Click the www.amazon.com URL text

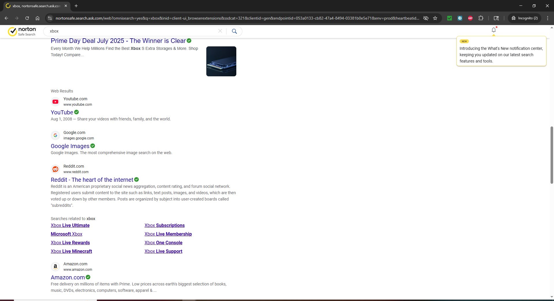coord(78,270)
